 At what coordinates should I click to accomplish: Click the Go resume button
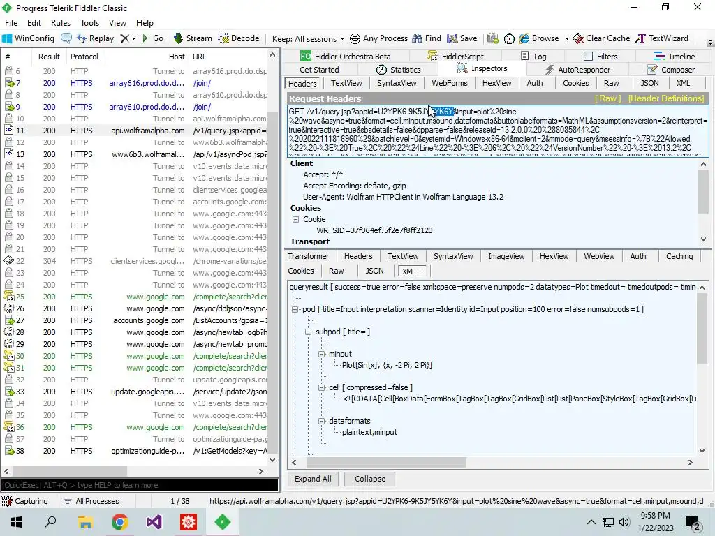[153, 38]
